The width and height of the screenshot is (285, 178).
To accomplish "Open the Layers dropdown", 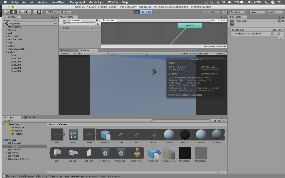I will tap(257, 12).
